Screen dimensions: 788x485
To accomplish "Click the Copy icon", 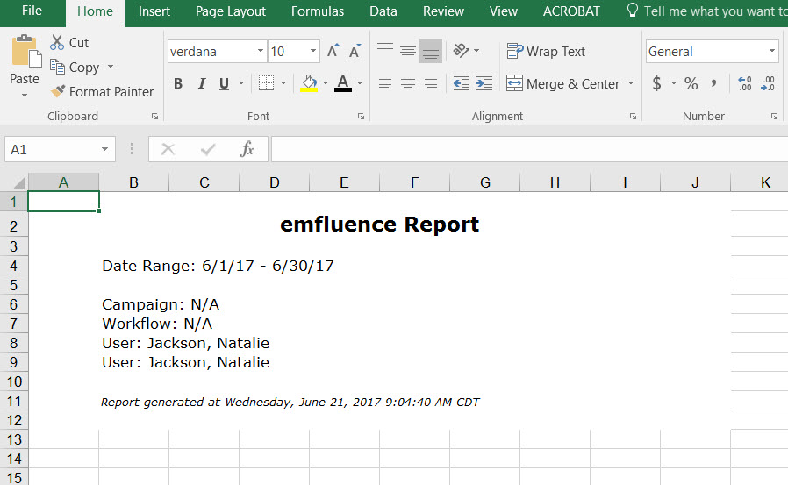I will point(57,67).
